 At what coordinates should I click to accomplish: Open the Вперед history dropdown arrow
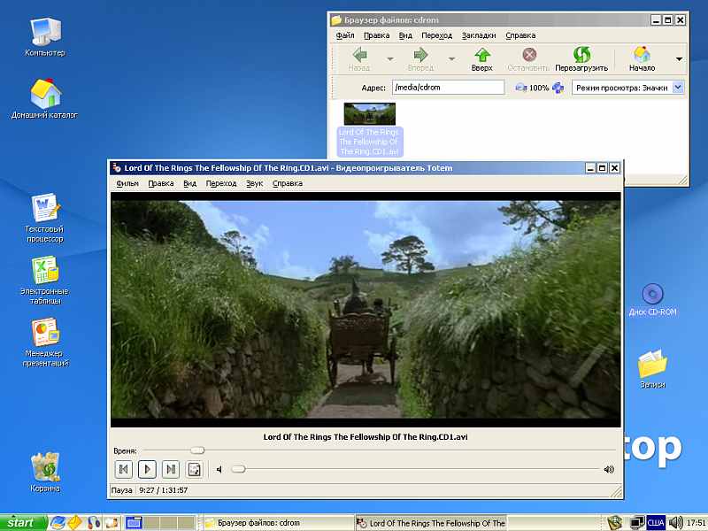(451, 58)
